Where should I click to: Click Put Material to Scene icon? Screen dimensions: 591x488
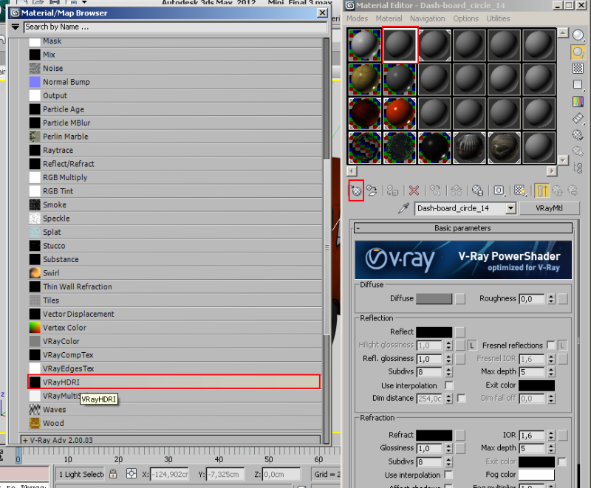(372, 190)
